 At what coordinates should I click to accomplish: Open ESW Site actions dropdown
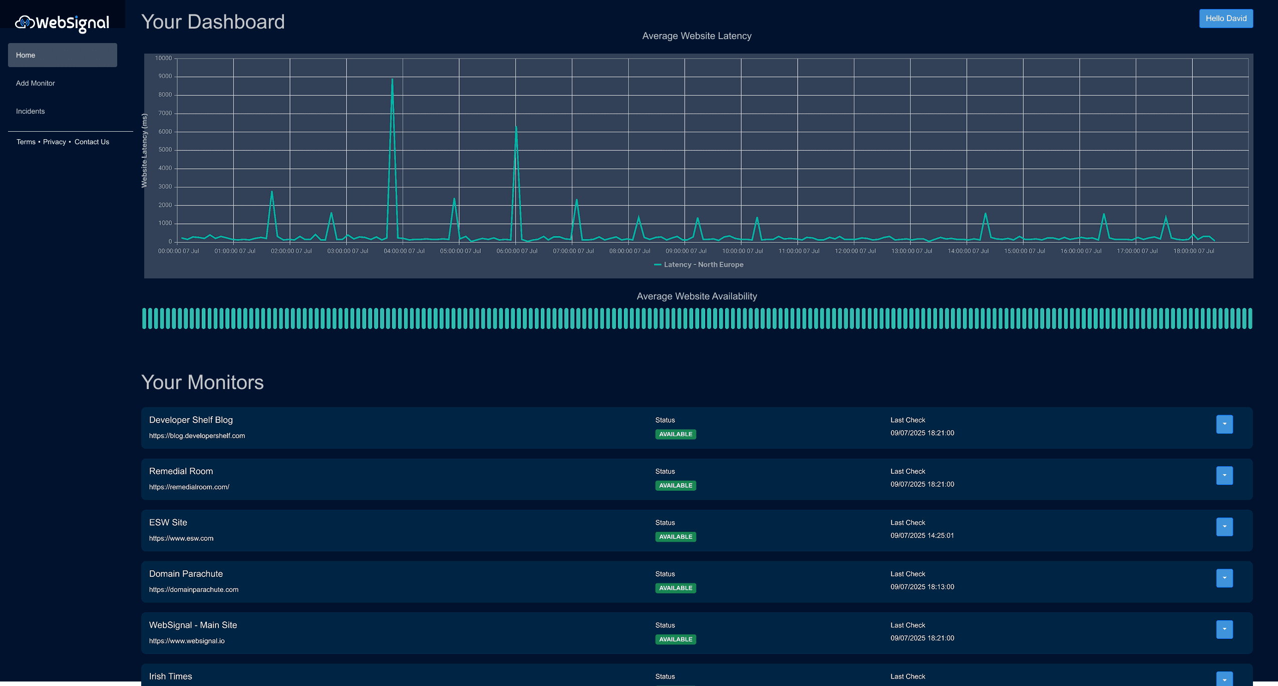(1224, 527)
